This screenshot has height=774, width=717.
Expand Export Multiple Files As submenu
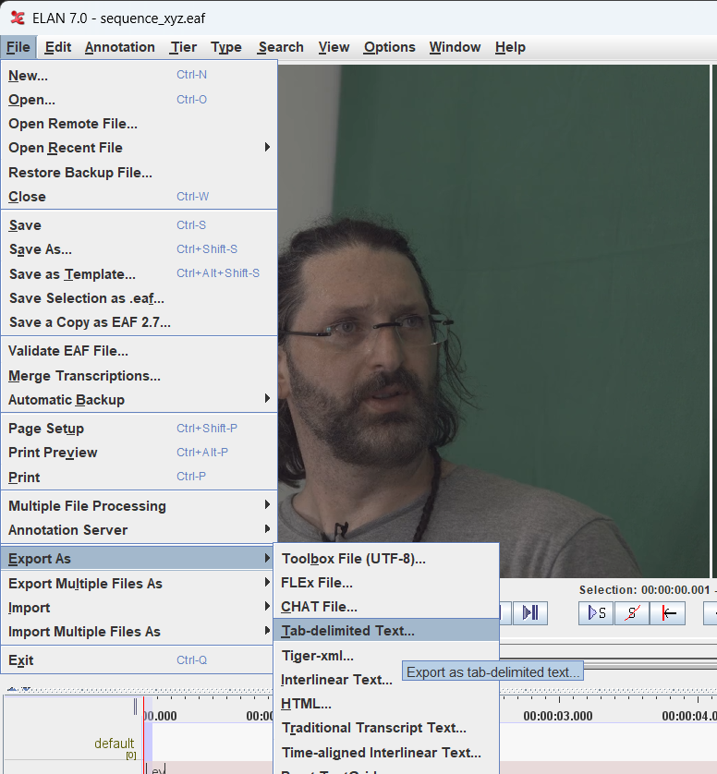coord(139,584)
